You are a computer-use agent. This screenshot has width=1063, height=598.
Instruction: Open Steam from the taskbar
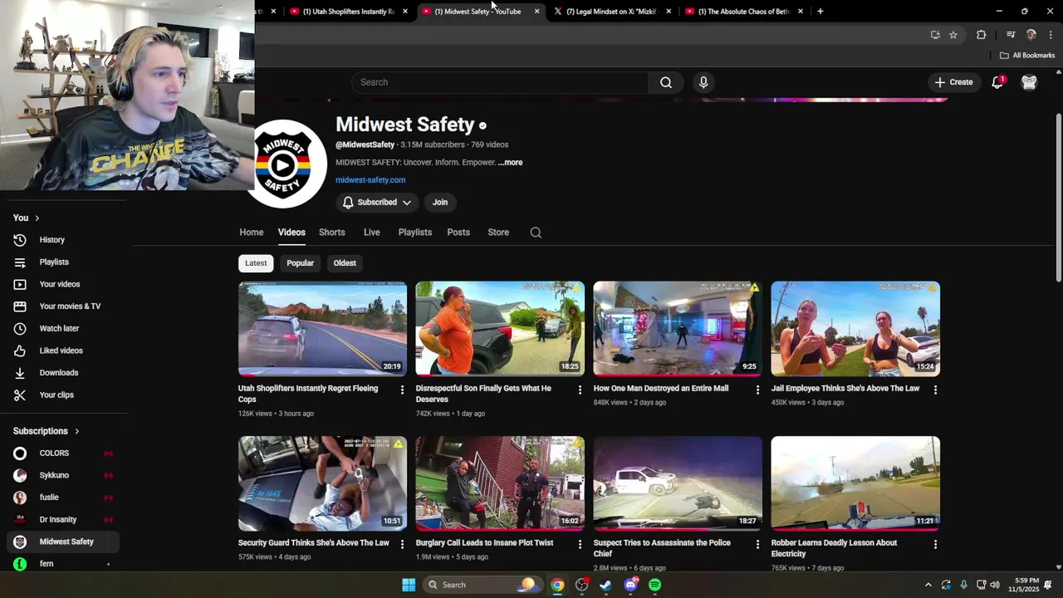[x=605, y=585]
